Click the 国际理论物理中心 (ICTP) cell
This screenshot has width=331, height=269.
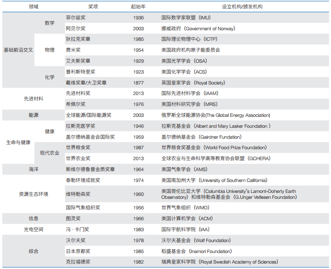pos(189,39)
